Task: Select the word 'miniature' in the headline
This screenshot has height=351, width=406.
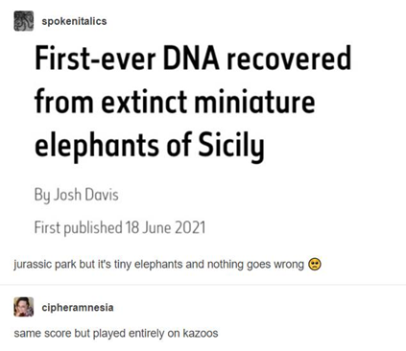Action: point(254,102)
